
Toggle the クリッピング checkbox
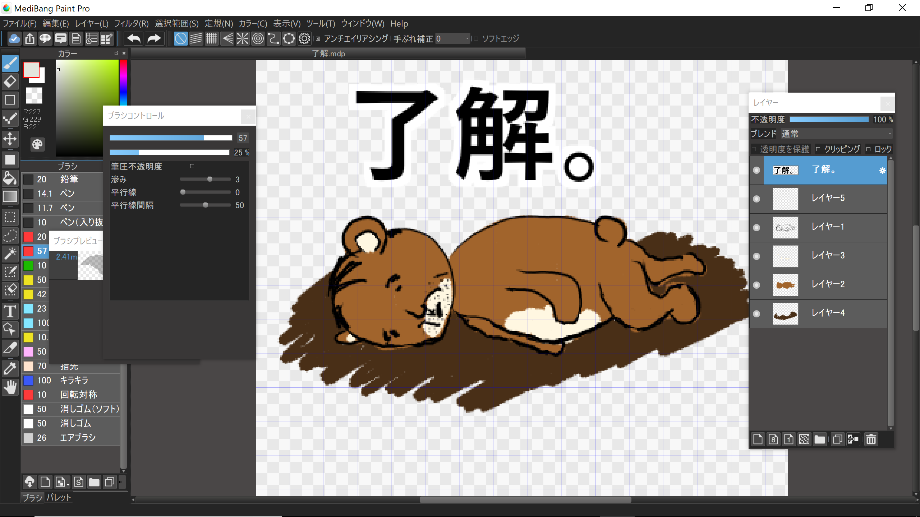click(x=818, y=149)
